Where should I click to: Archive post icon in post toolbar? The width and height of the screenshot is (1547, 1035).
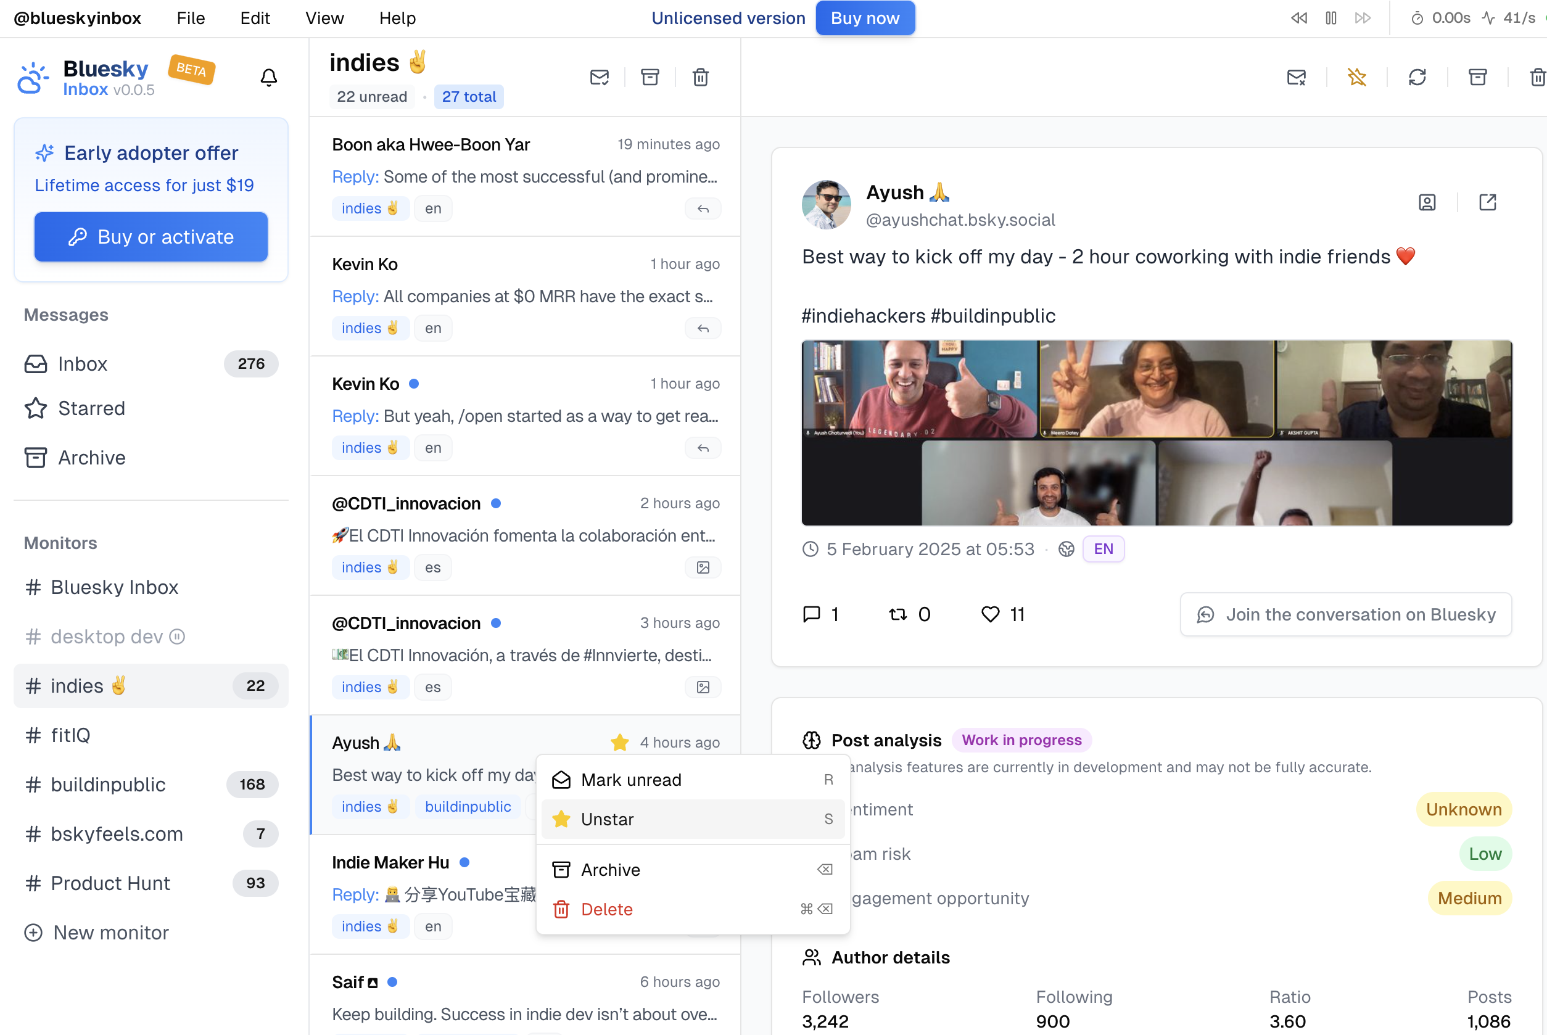[1478, 78]
